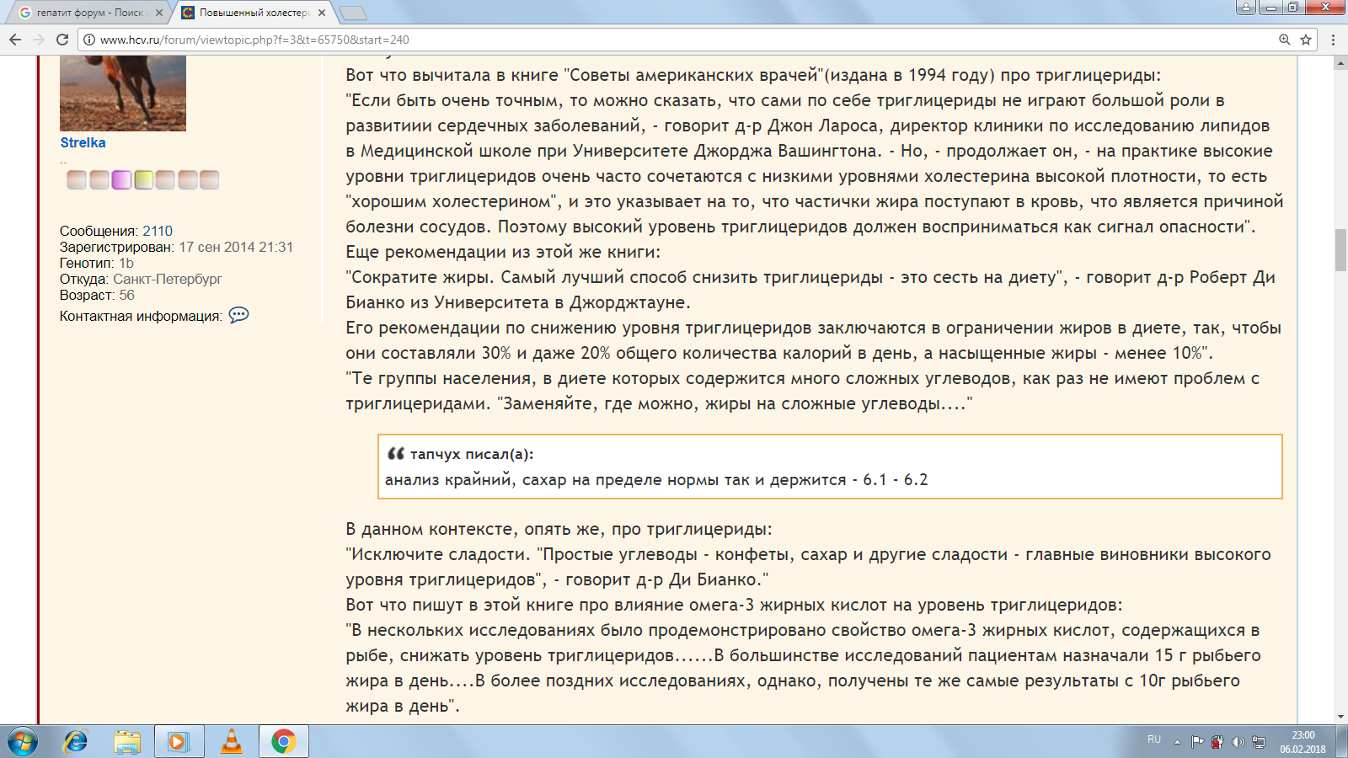Open a new browser tab
The width and height of the screenshot is (1348, 758).
coord(352,13)
